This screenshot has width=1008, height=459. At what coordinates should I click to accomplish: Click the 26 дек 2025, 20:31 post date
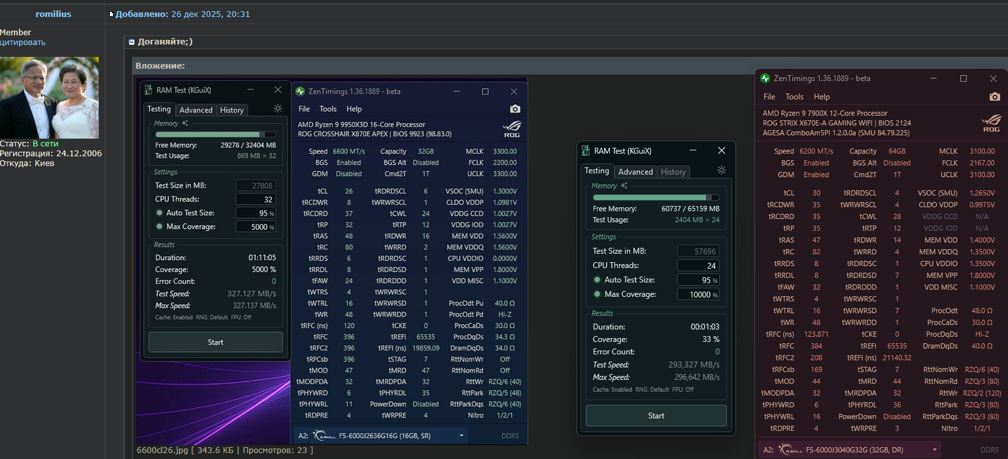point(210,14)
